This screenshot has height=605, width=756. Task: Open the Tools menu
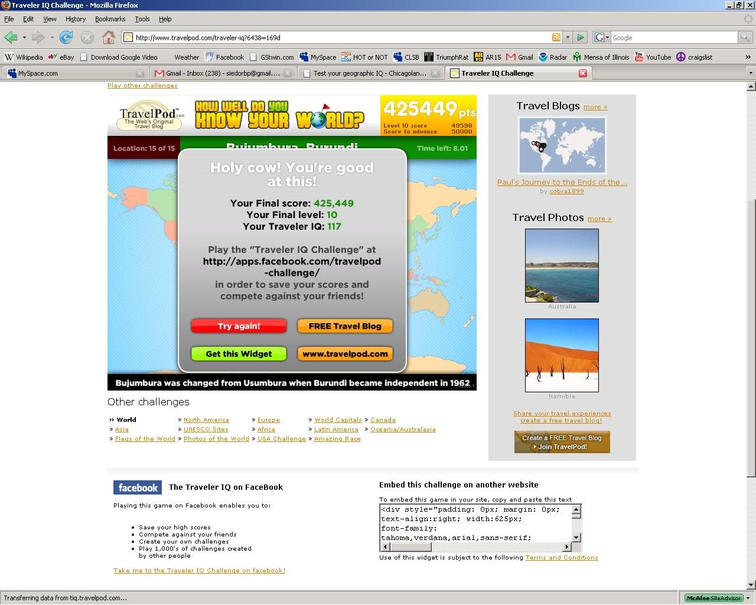142,19
